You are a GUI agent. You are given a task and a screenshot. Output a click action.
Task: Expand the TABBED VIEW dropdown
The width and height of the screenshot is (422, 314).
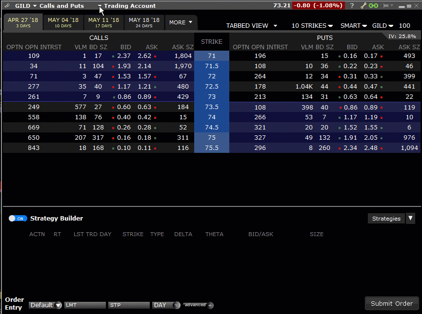(252, 25)
